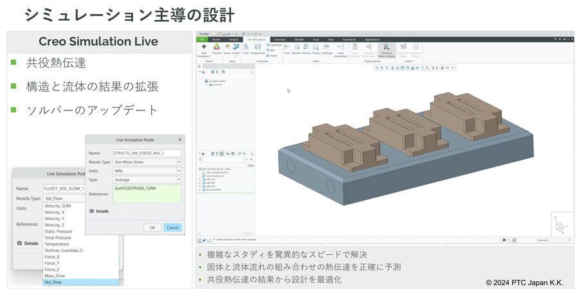Open the Annotate tab
579x289 pixels.
click(279, 39)
